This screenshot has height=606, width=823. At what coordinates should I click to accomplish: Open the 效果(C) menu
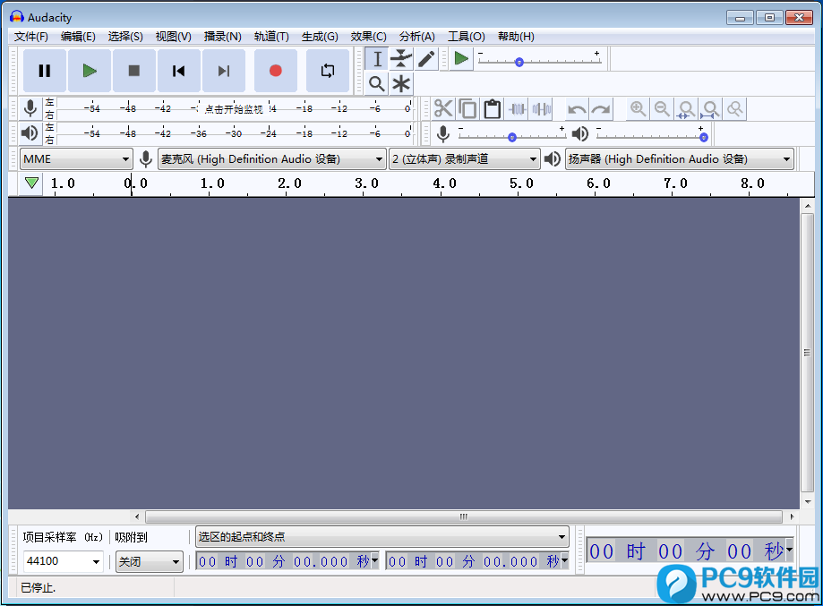(x=368, y=36)
